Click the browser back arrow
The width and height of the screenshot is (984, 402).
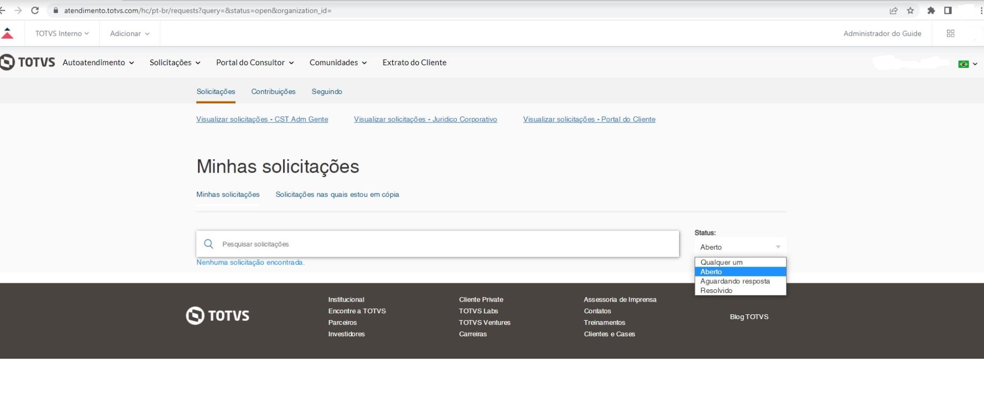[2, 11]
